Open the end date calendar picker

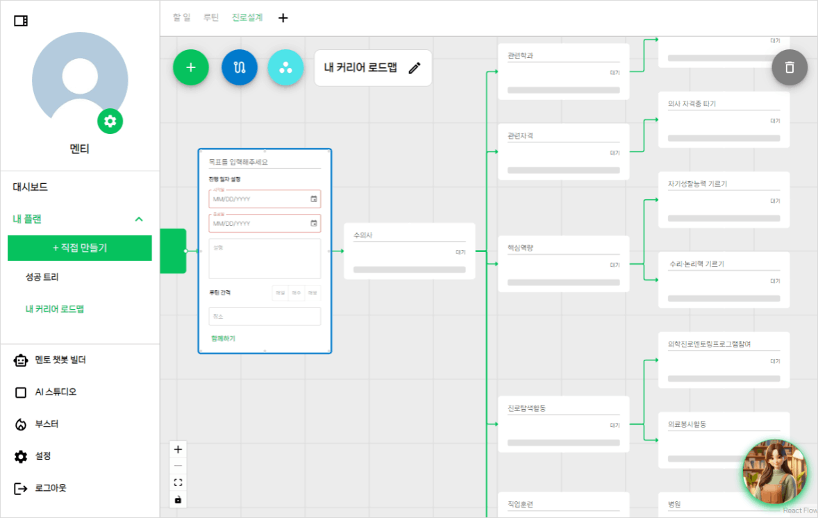click(x=314, y=224)
